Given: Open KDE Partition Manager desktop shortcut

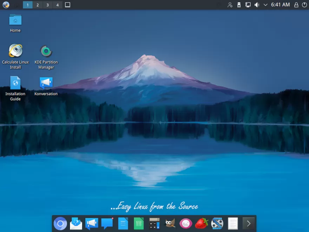Looking at the screenshot, I should 46,57.
